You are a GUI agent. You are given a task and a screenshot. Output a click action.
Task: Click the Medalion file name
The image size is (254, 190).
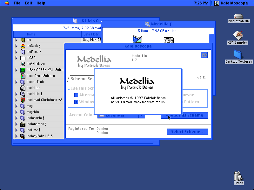pyautogui.click(x=33, y=88)
